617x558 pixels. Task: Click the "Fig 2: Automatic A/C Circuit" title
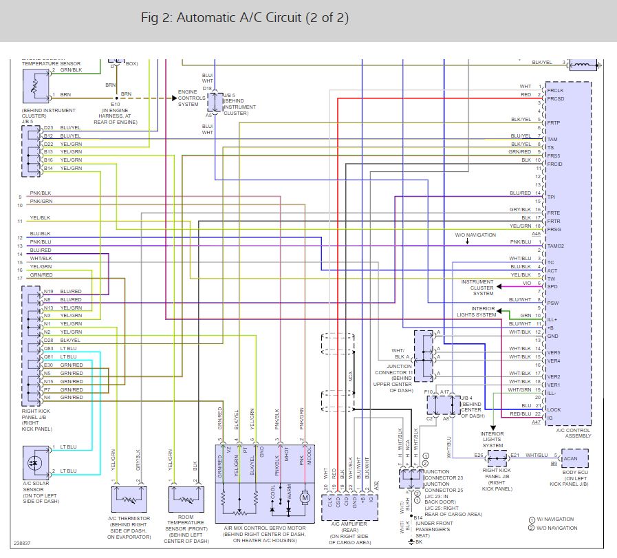click(245, 18)
